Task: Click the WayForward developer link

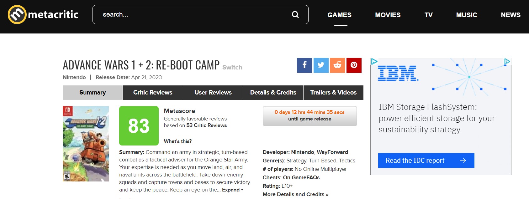Action: point(332,152)
